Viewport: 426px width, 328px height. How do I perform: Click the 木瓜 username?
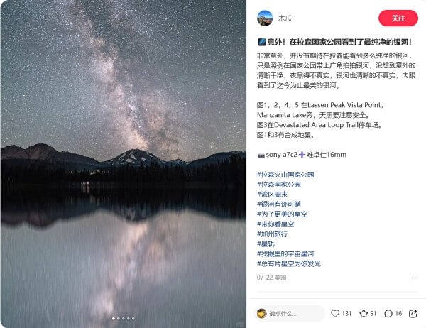285,18
